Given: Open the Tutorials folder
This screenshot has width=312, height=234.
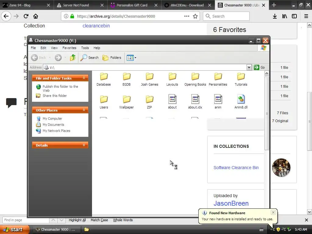Looking at the screenshot, I should [241, 79].
